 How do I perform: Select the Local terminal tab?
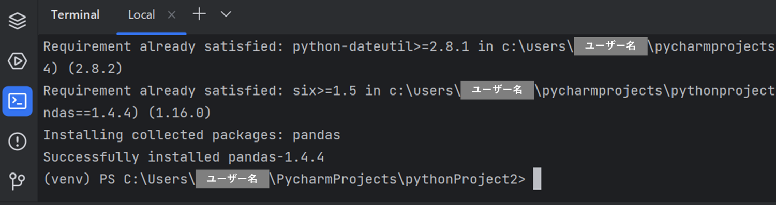[141, 15]
